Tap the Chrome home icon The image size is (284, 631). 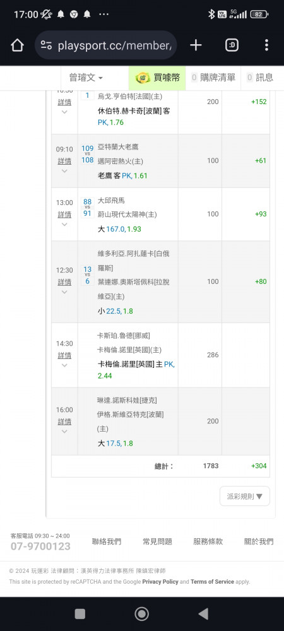(x=17, y=45)
